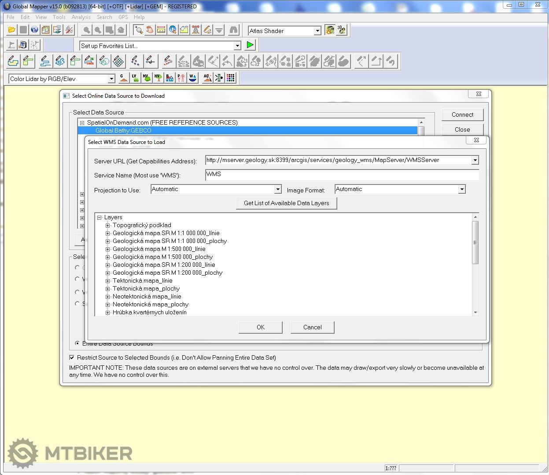Select Entire Data Source Bounds radio button
This screenshot has width=549, height=475.
tap(77, 343)
